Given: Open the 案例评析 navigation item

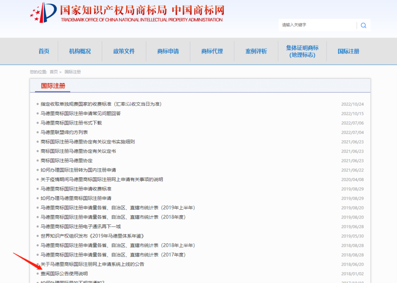Looking at the screenshot, I should (255, 51).
